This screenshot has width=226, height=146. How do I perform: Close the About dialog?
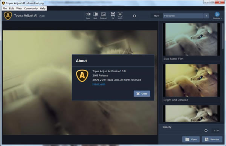pos(142,94)
